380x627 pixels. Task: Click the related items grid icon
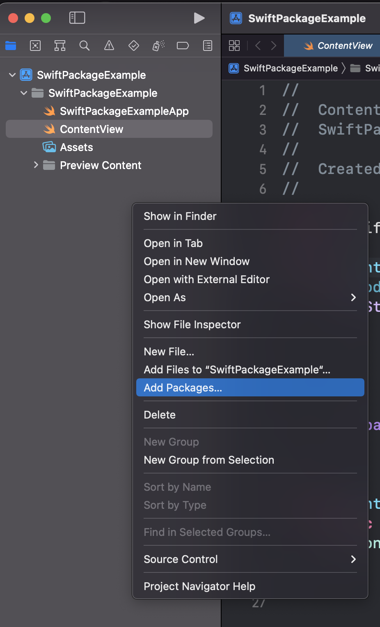[234, 46]
